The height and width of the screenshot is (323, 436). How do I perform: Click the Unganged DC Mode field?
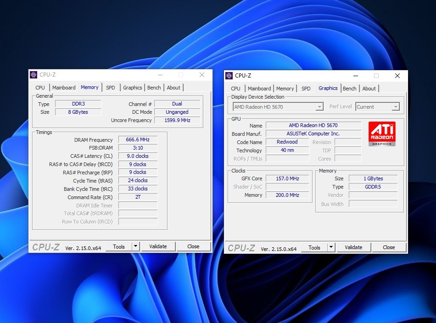pyautogui.click(x=177, y=112)
